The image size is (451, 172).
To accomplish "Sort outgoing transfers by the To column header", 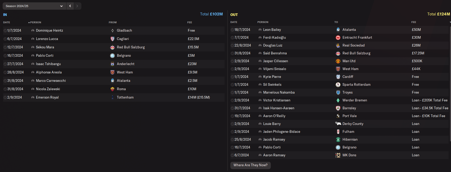I will pos(336,22).
